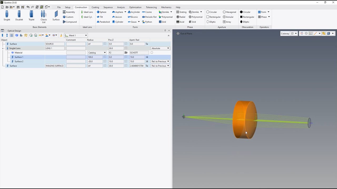Image resolution: width=337 pixels, height=189 pixels.
Task: Click the Compound element button
Action: pos(70,22)
